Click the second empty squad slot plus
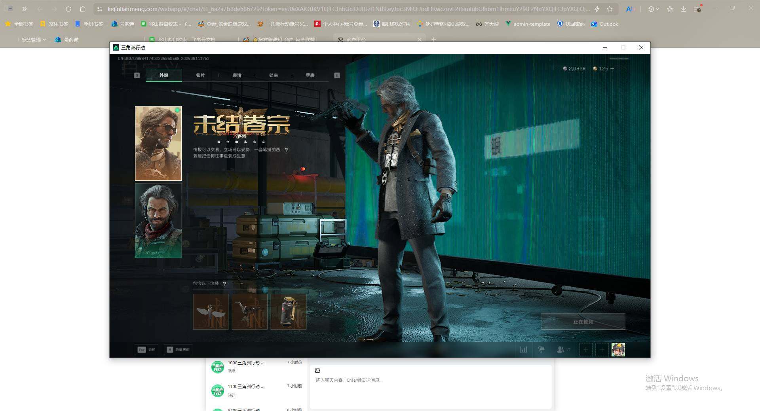This screenshot has width=760, height=411. [x=602, y=350]
